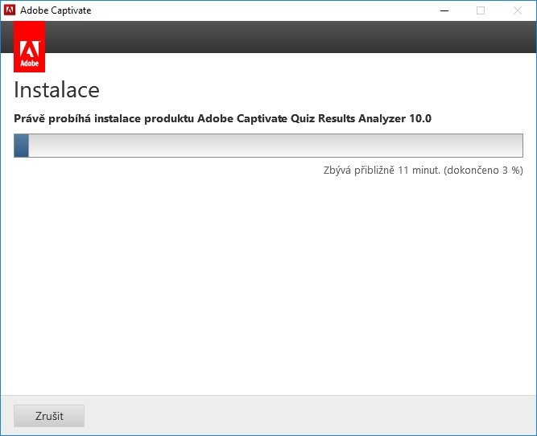Click the Adobe Captivate title bar icon
This screenshot has width=537, height=436.
click(x=10, y=10)
